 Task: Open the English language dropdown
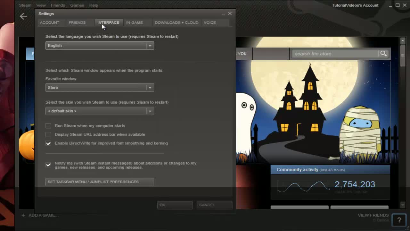coord(100,46)
